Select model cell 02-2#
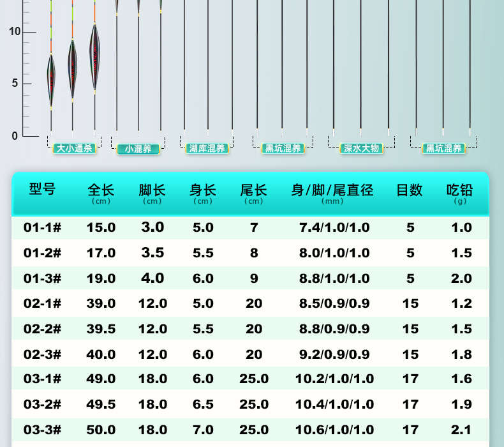The height and width of the screenshot is (447, 504). pos(42,329)
